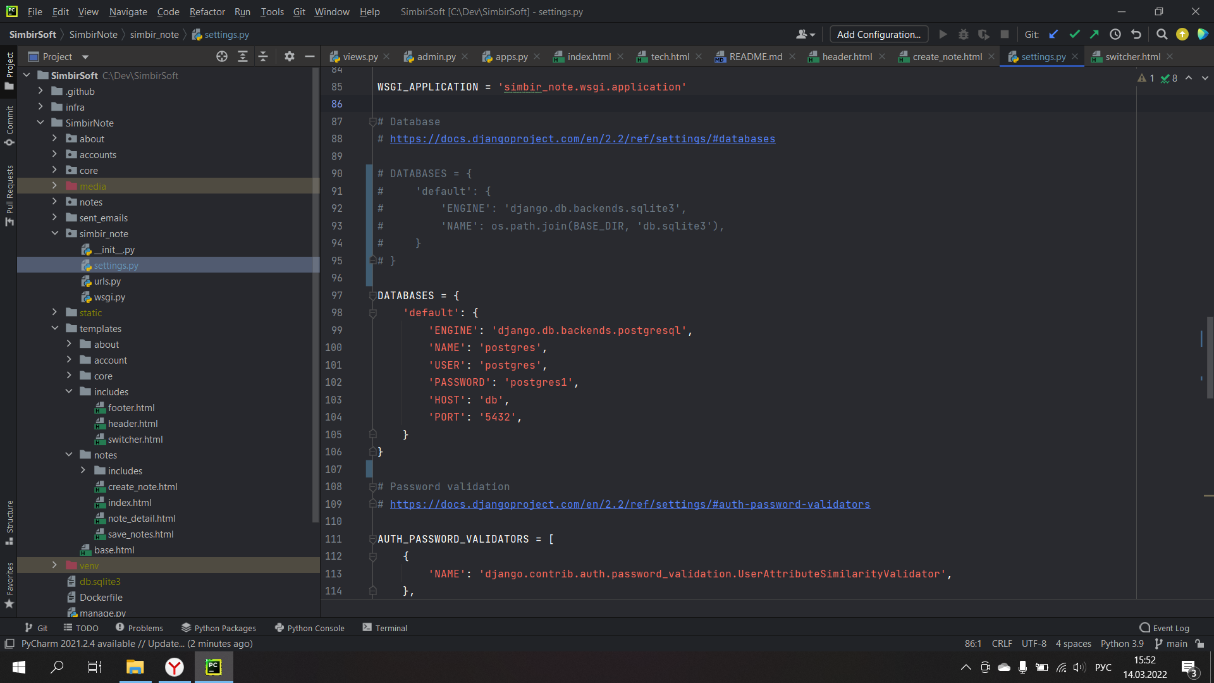Expand the accounts folder
The width and height of the screenshot is (1214, 683).
pos(55,154)
